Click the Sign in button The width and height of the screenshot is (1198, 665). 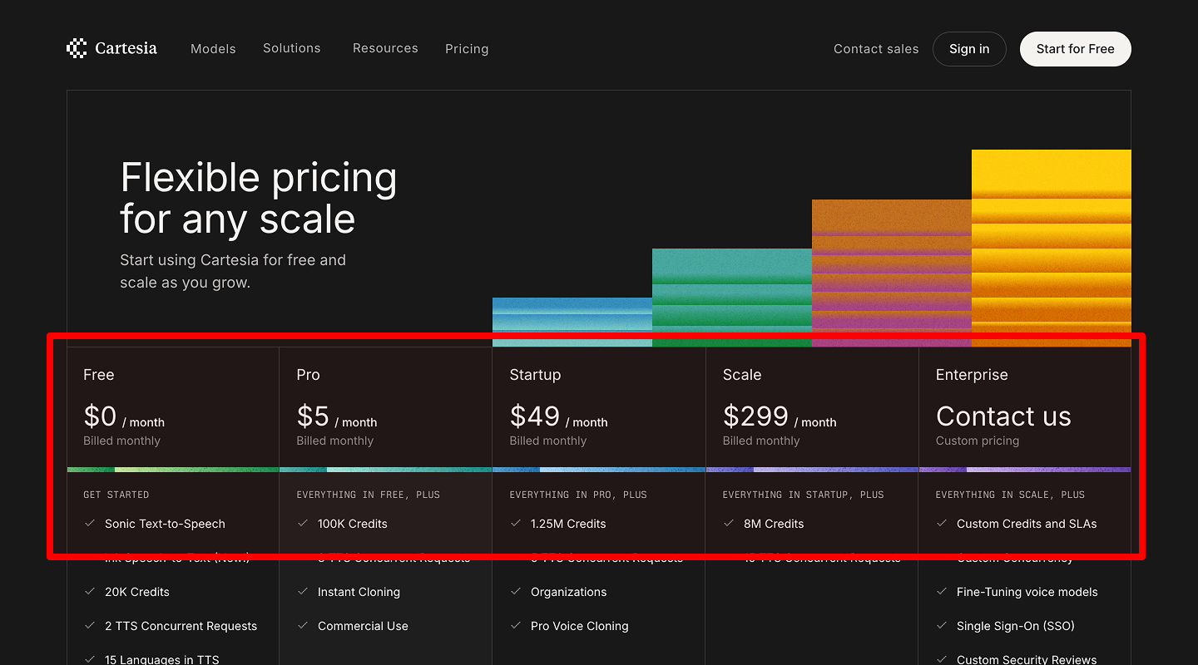coord(969,48)
